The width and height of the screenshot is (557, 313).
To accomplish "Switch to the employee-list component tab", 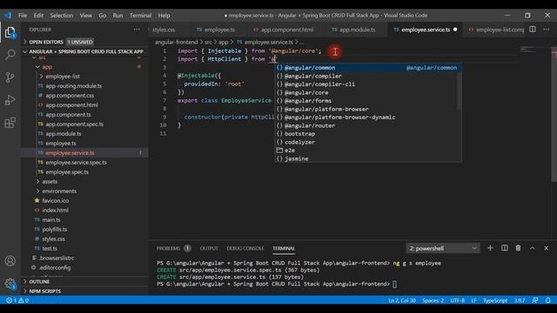I will tap(496, 30).
